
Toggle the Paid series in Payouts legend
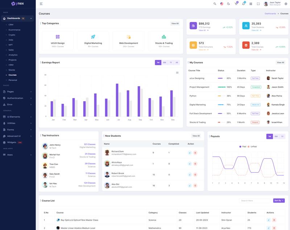tap(243, 146)
